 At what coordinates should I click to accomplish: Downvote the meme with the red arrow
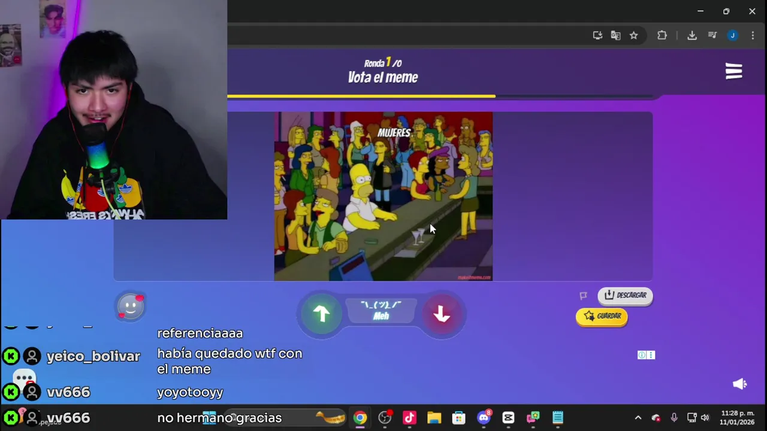(x=442, y=314)
